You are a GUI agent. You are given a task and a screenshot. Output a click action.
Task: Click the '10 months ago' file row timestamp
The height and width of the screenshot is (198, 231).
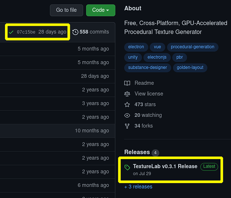92,131
